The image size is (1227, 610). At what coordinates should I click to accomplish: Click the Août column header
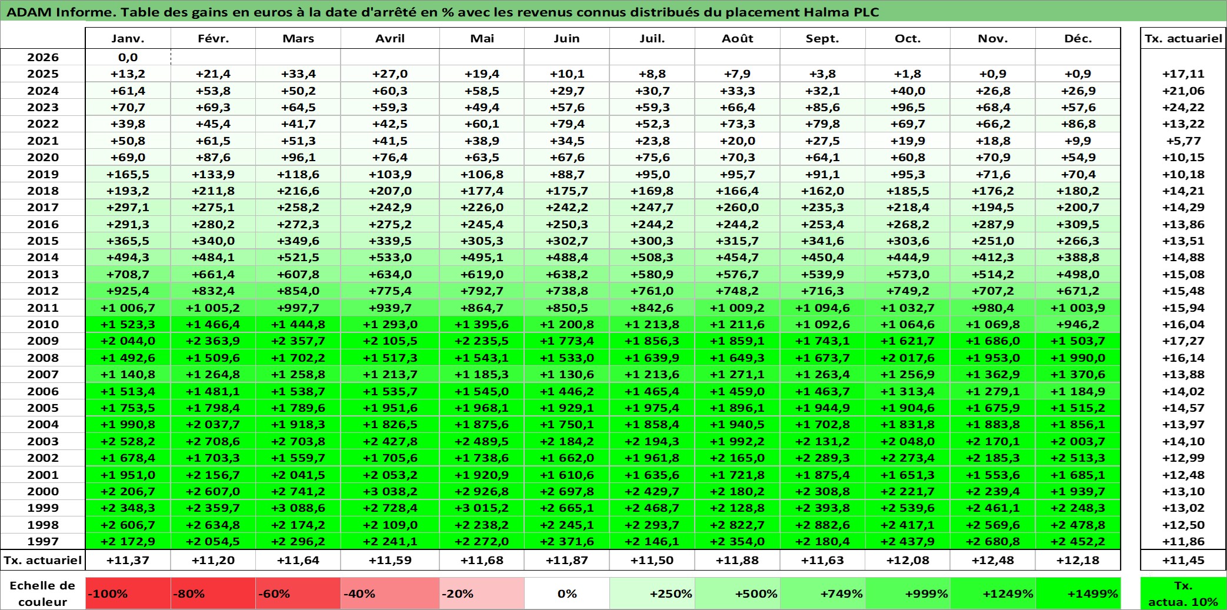[738, 38]
